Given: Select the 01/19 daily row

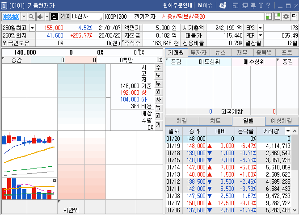Looking at the screenshot, I should point(228,146).
